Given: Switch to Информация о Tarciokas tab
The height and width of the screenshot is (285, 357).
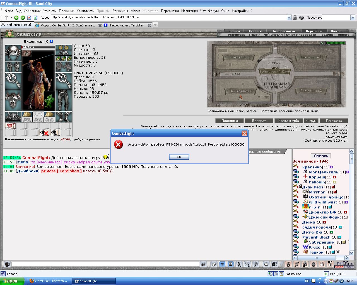Looking at the screenshot, I should [x=127, y=25].
